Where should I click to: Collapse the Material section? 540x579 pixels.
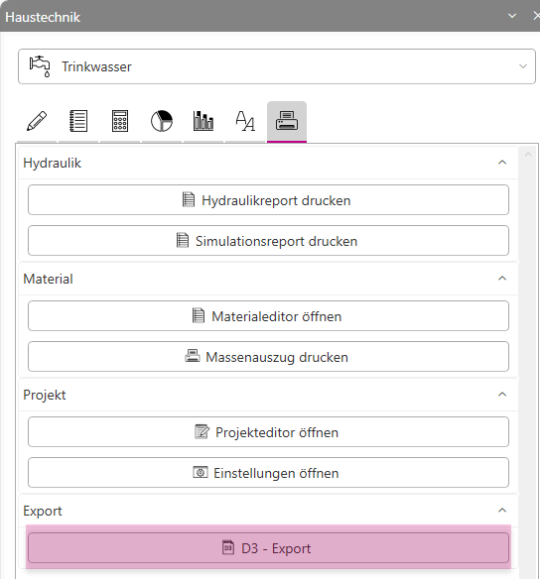(x=502, y=279)
